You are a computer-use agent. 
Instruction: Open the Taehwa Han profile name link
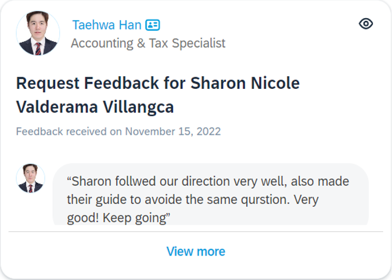(x=107, y=25)
